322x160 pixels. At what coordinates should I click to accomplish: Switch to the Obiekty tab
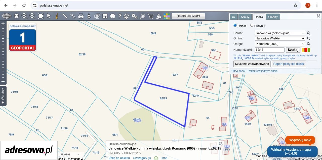(273, 17)
